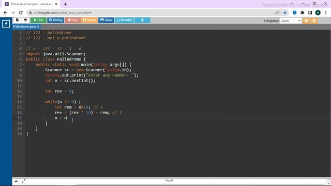Create a new file with the file icon
Image resolution: width=331 pixels, height=186 pixels.
[x=17, y=20]
